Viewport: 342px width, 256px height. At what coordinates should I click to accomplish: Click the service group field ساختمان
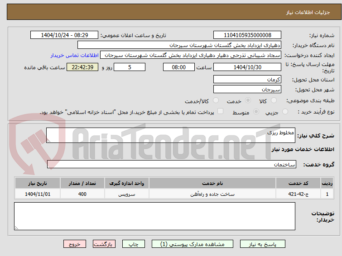pyautogui.click(x=172, y=164)
